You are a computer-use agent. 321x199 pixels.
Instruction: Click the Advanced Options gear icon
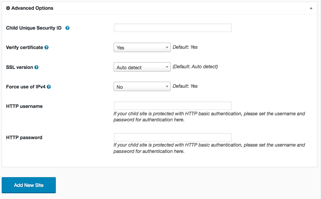pyautogui.click(x=8, y=8)
